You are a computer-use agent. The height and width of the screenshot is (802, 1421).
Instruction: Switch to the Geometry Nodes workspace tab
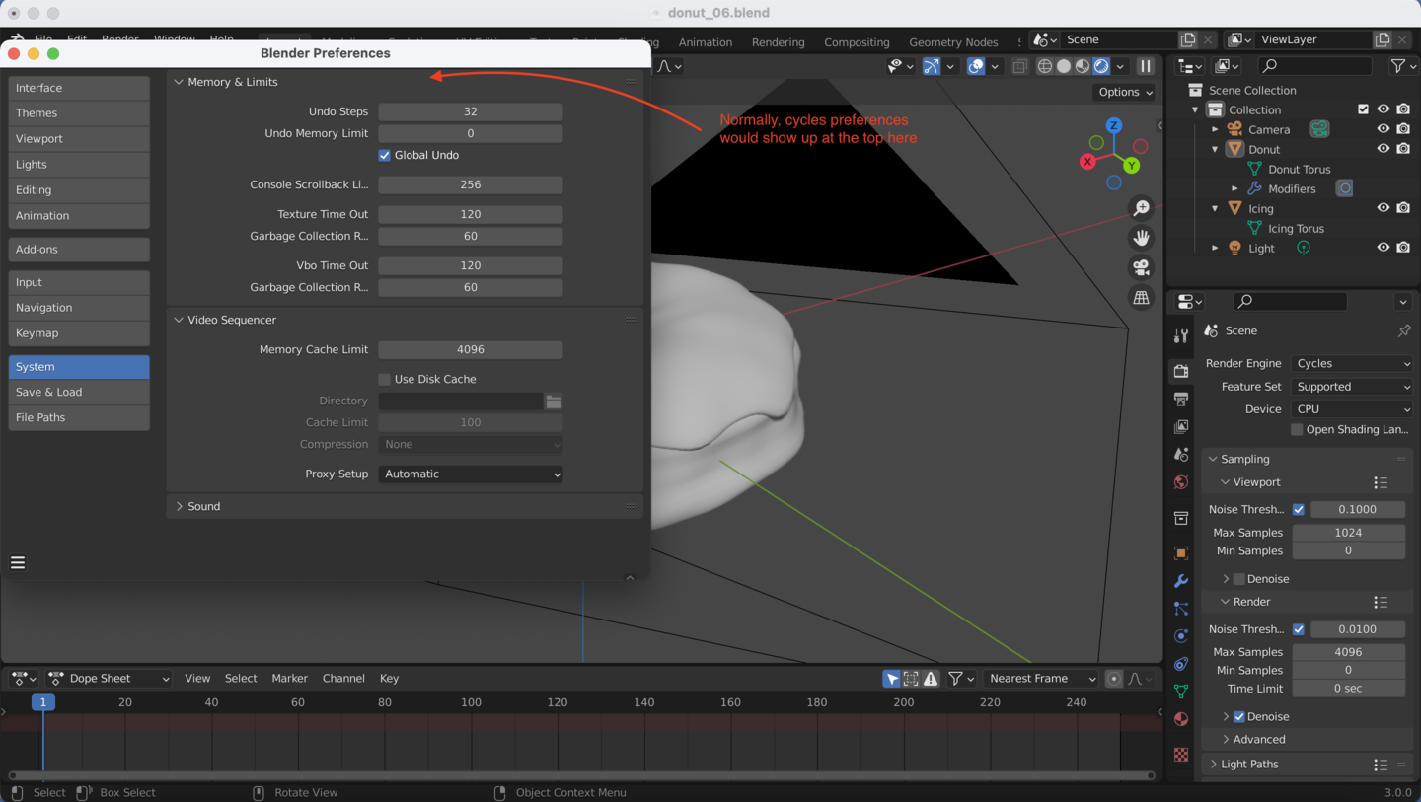coord(952,42)
